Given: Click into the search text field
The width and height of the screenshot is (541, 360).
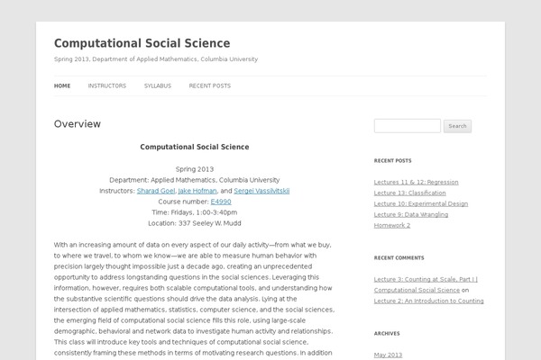Looking at the screenshot, I should pos(407,126).
